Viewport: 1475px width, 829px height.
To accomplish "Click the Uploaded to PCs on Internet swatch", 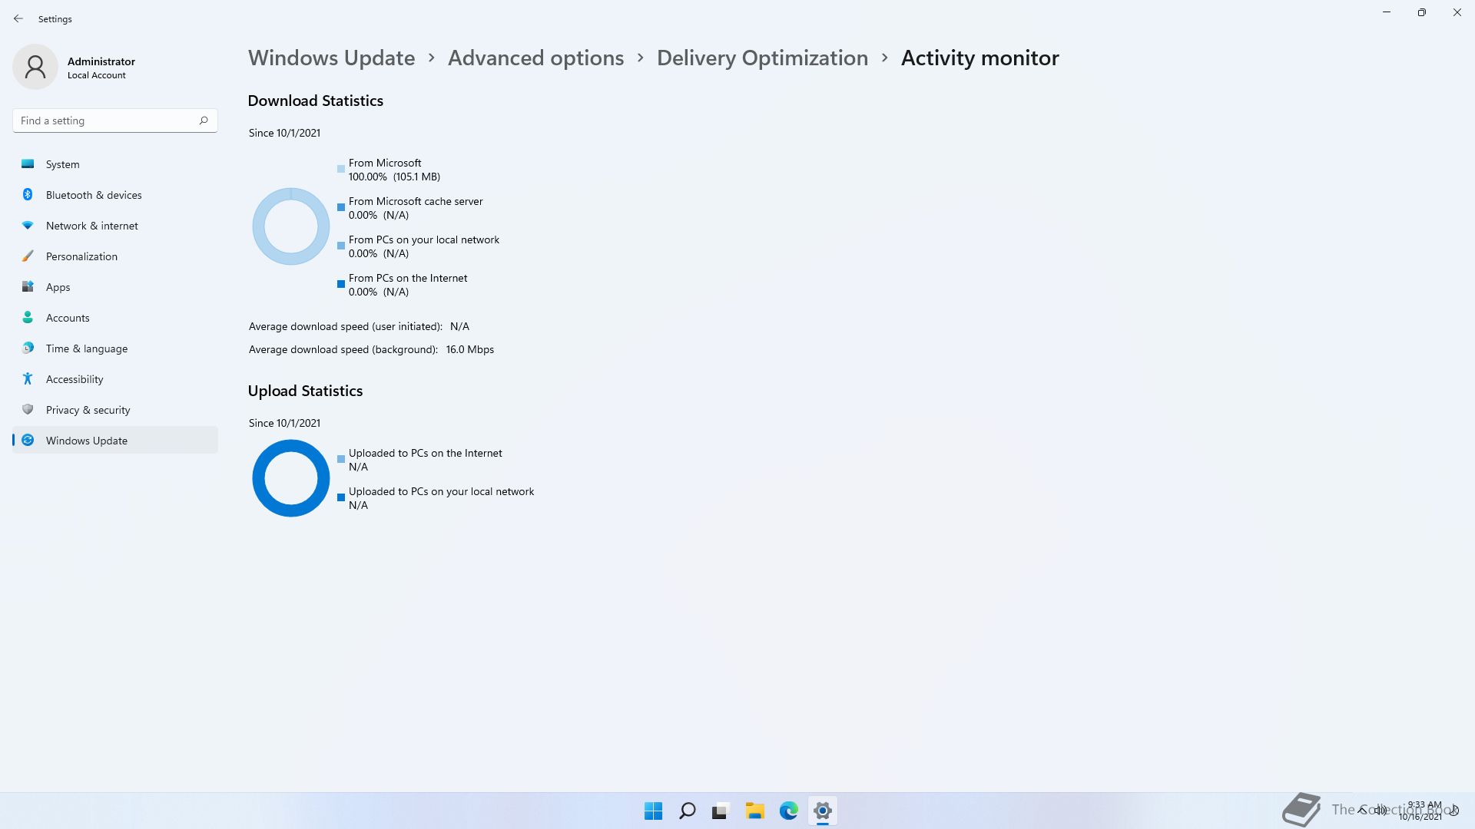I will click(341, 459).
